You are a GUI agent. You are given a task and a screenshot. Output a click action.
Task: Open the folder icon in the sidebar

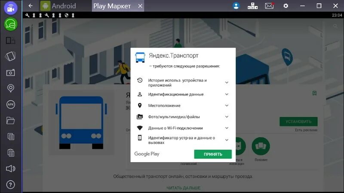[x=10, y=121]
